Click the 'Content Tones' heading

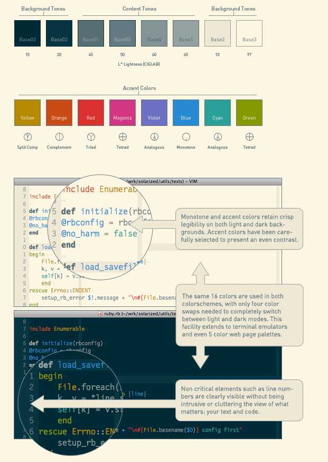(139, 9)
